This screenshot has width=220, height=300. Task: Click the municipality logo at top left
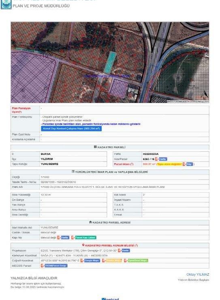(x=6, y=4)
